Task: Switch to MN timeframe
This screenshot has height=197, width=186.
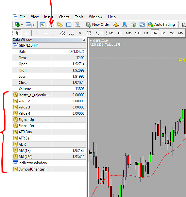Action: pyautogui.click(x=181, y=33)
